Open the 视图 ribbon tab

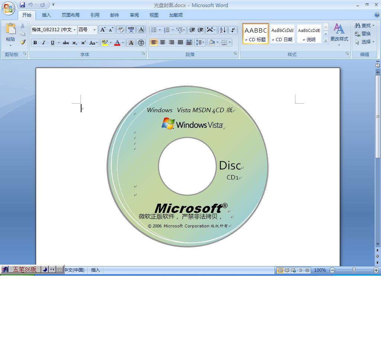pos(154,15)
